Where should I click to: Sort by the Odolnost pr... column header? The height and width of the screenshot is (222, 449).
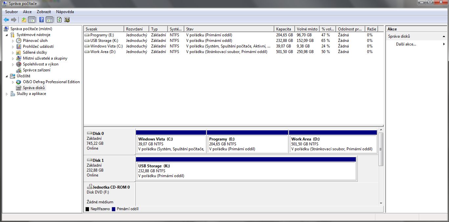point(350,29)
